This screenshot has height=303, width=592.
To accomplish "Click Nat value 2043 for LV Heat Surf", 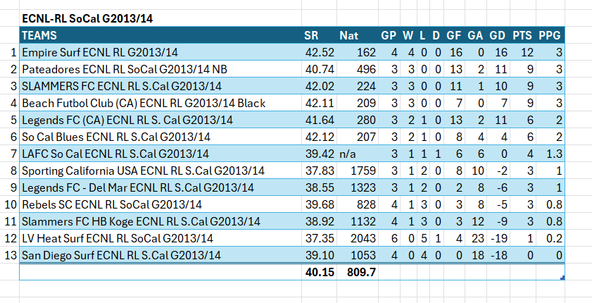I will point(357,238).
